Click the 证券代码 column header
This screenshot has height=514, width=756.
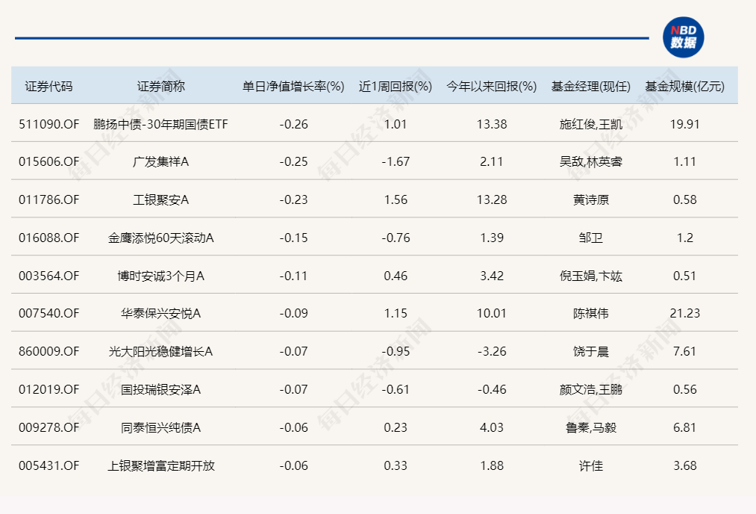(47, 84)
